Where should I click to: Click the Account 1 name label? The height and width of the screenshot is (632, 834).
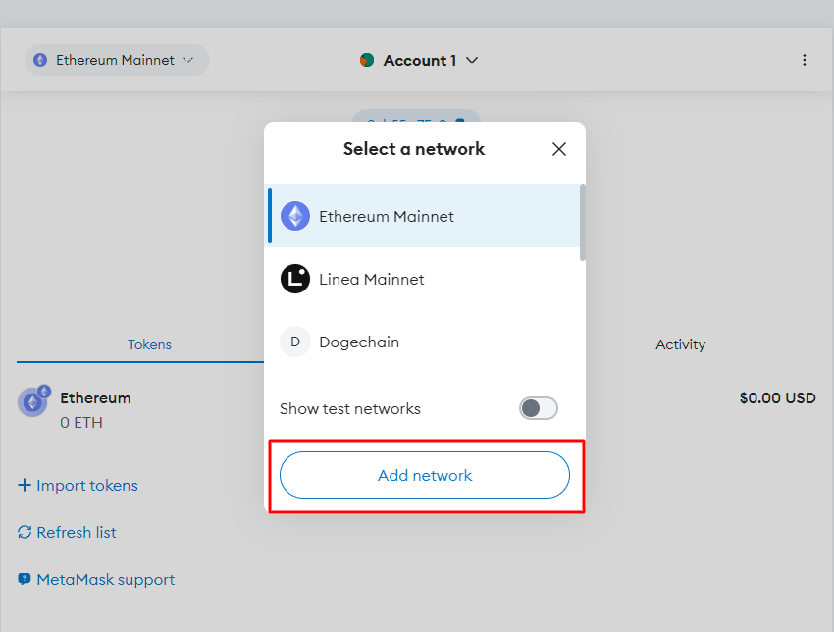coord(420,60)
